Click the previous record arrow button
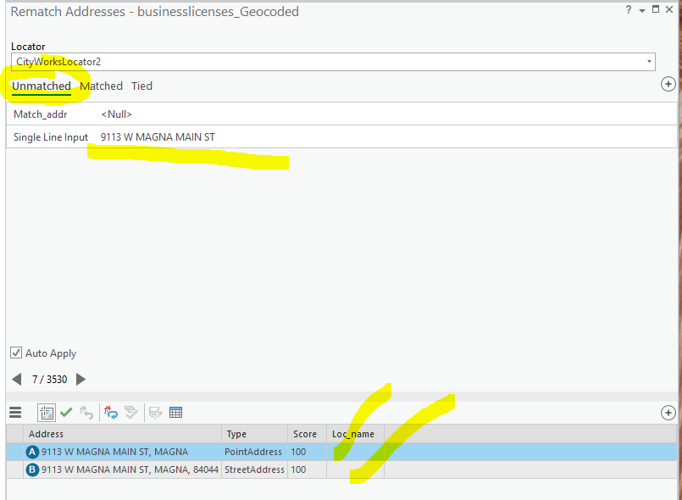The height and width of the screenshot is (500, 682). point(17,379)
